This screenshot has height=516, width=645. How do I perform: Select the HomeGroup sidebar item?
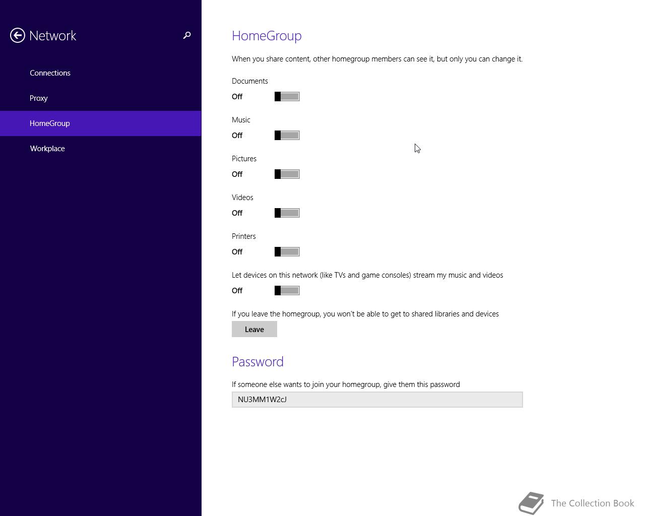[x=100, y=123]
